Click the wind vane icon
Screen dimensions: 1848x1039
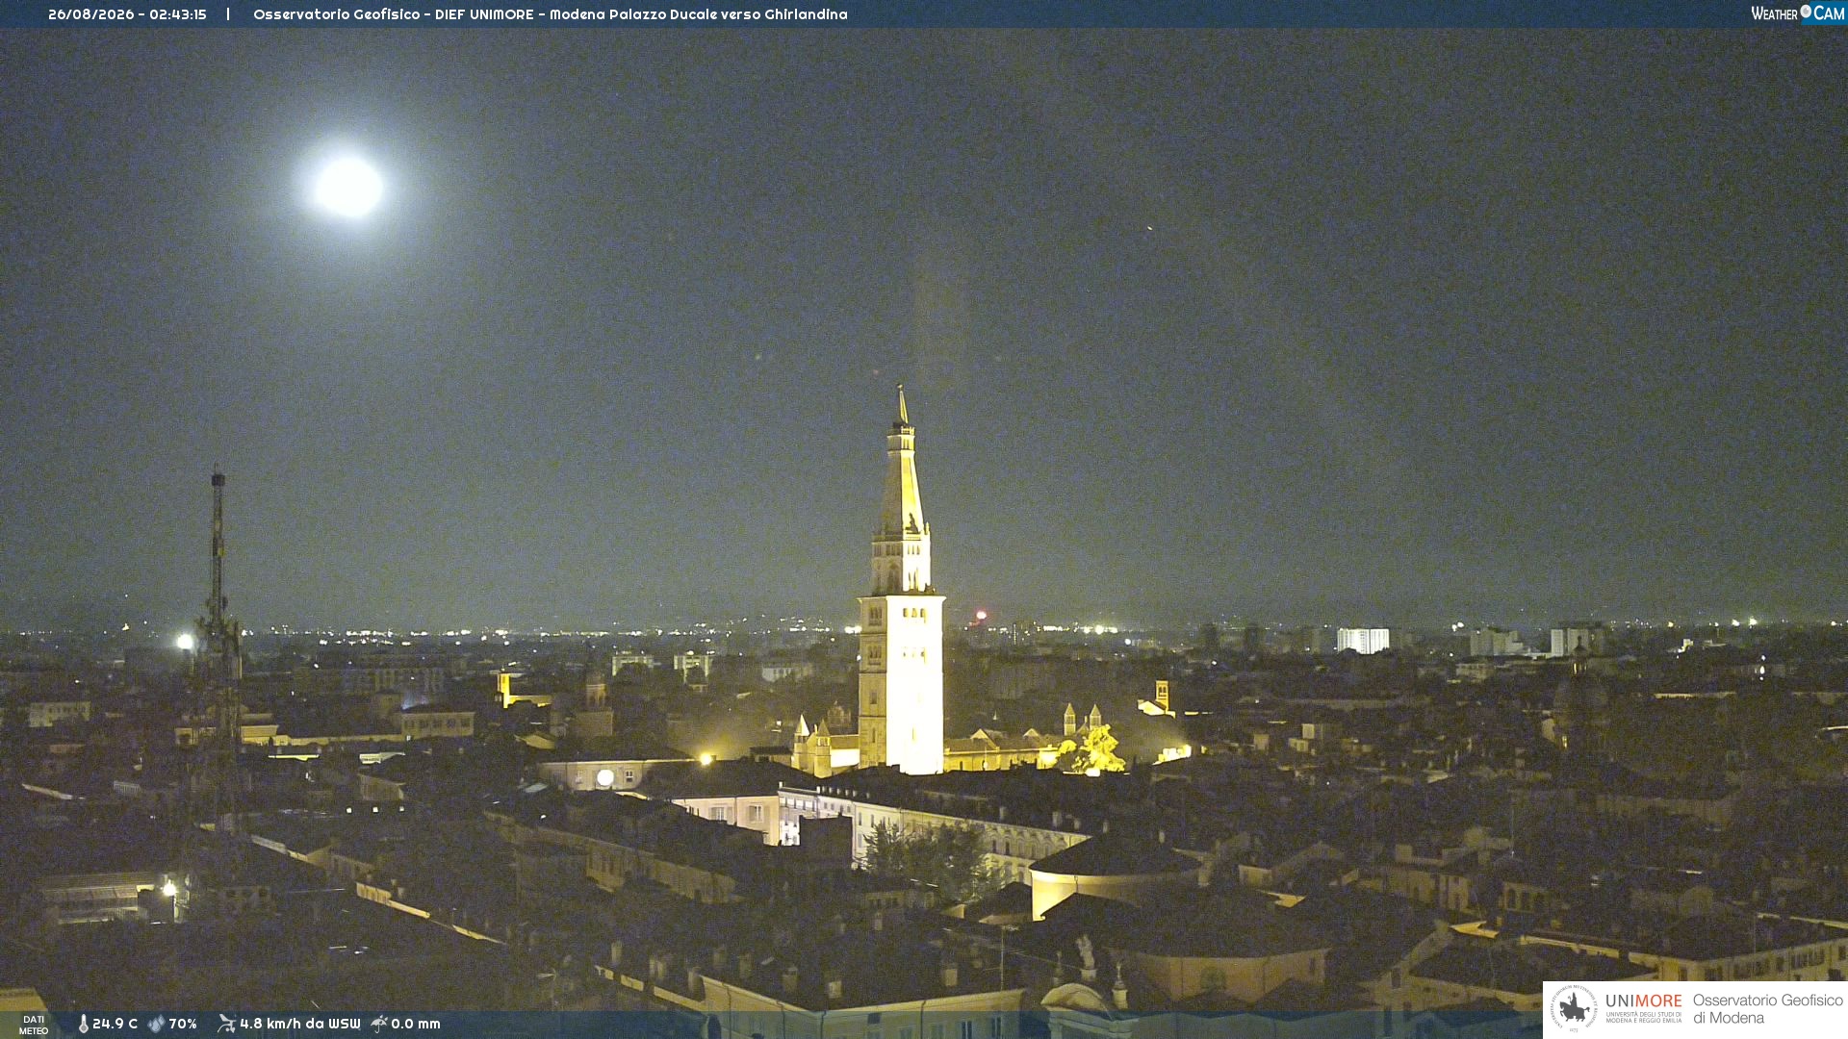coord(226,1024)
